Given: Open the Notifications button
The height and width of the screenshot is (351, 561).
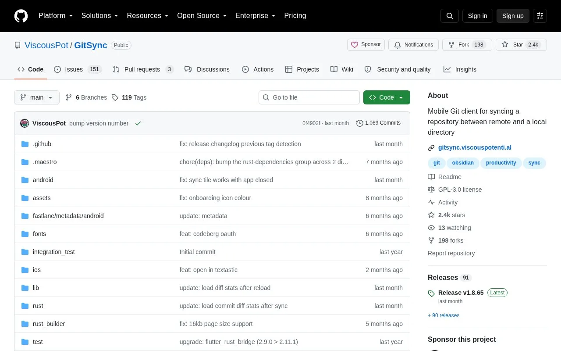Looking at the screenshot, I should click(413, 45).
